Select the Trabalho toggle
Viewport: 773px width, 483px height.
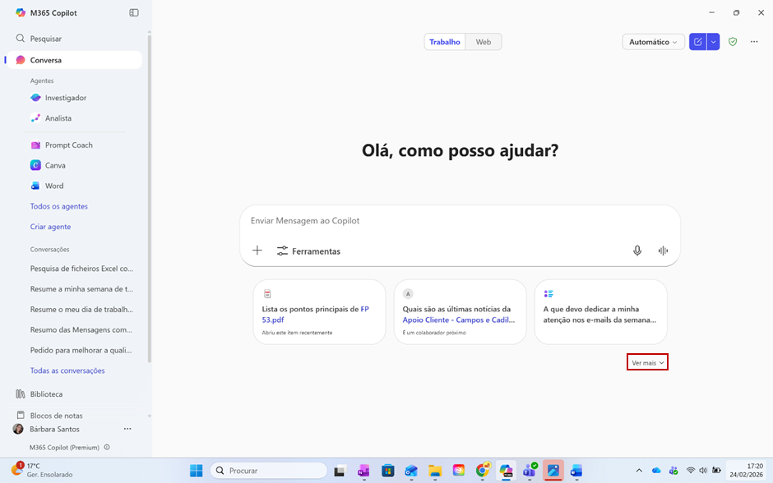click(445, 42)
